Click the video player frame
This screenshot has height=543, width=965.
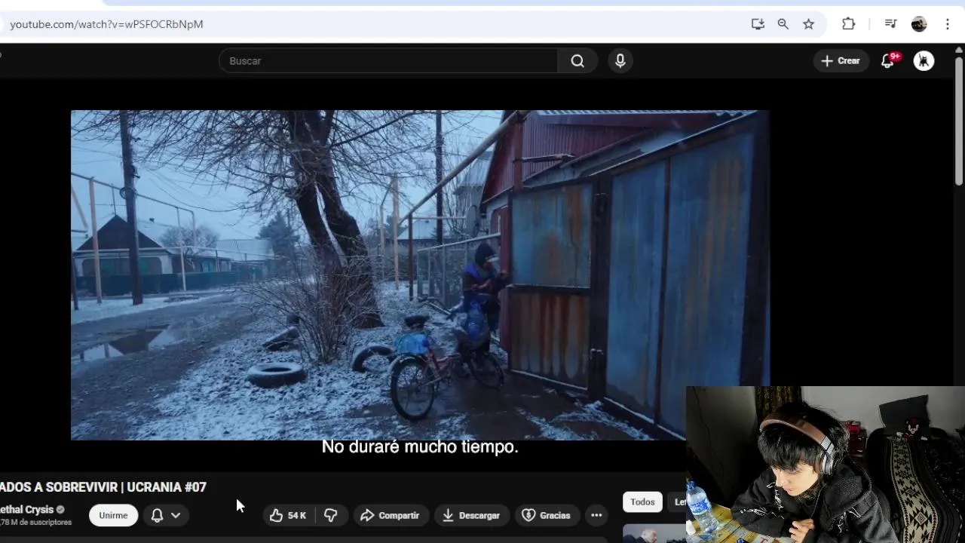coord(420,275)
